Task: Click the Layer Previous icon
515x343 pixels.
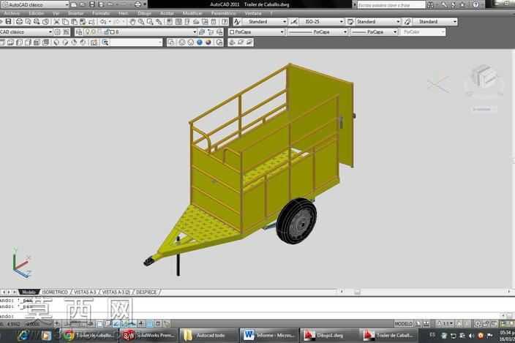Action: (211, 32)
